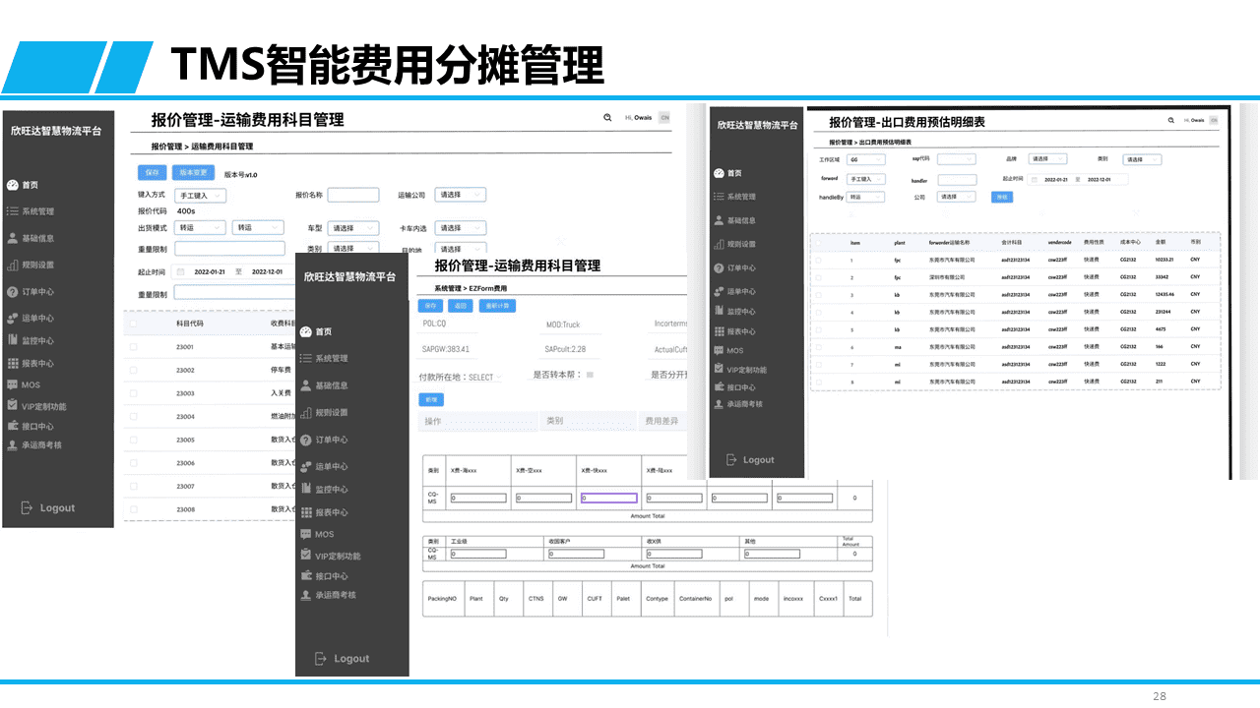Click 新增 button in middle EZForm window
This screenshot has width=1260, height=708.
click(x=431, y=400)
